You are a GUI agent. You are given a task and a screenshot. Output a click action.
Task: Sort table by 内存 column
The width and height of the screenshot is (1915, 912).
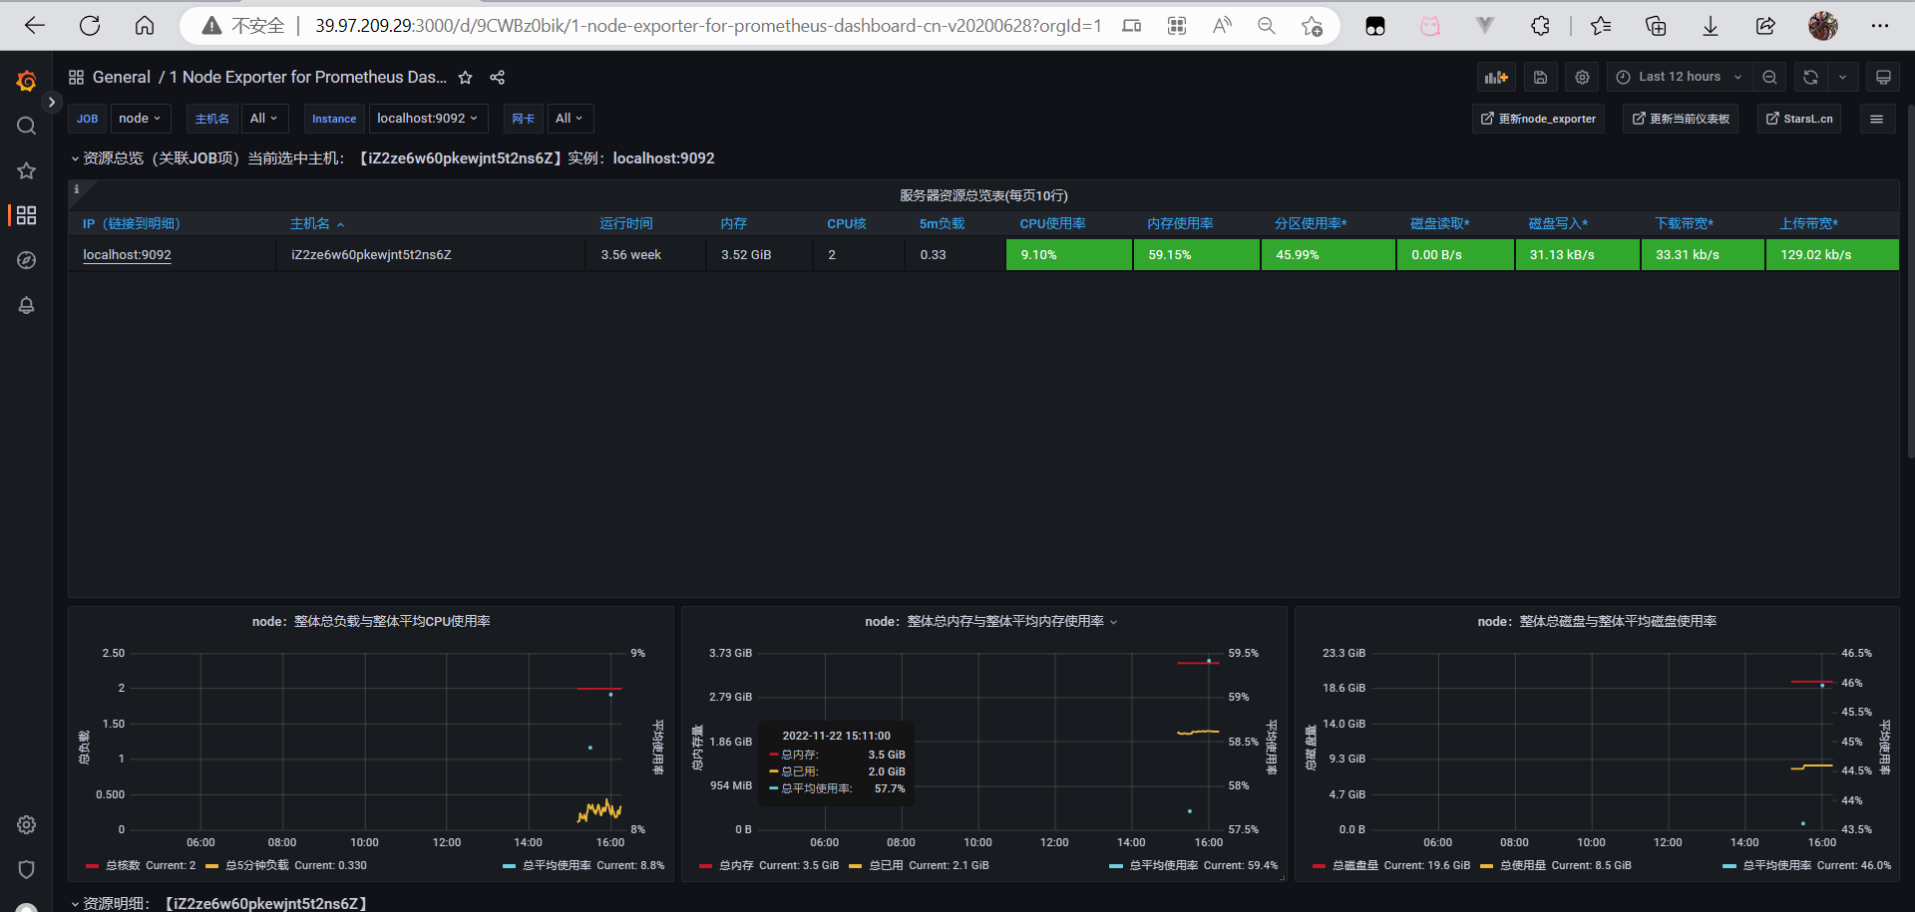734,224
